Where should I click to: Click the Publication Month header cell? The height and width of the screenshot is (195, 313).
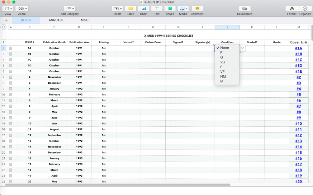point(54,42)
